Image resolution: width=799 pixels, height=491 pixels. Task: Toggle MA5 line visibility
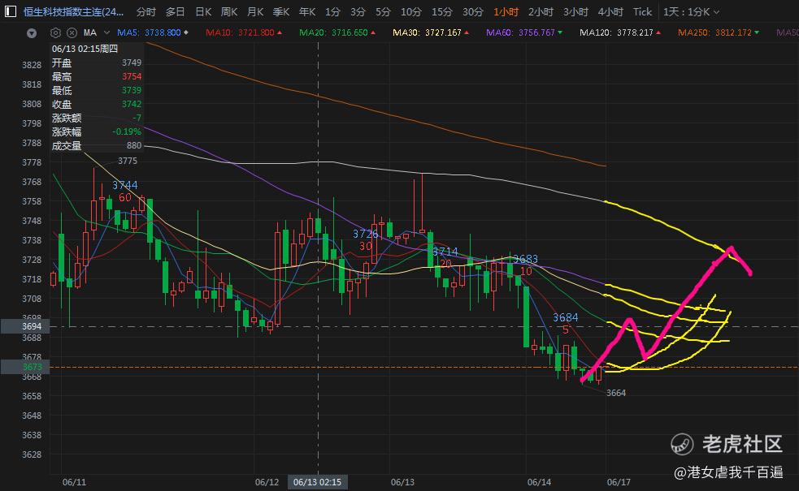152,32
